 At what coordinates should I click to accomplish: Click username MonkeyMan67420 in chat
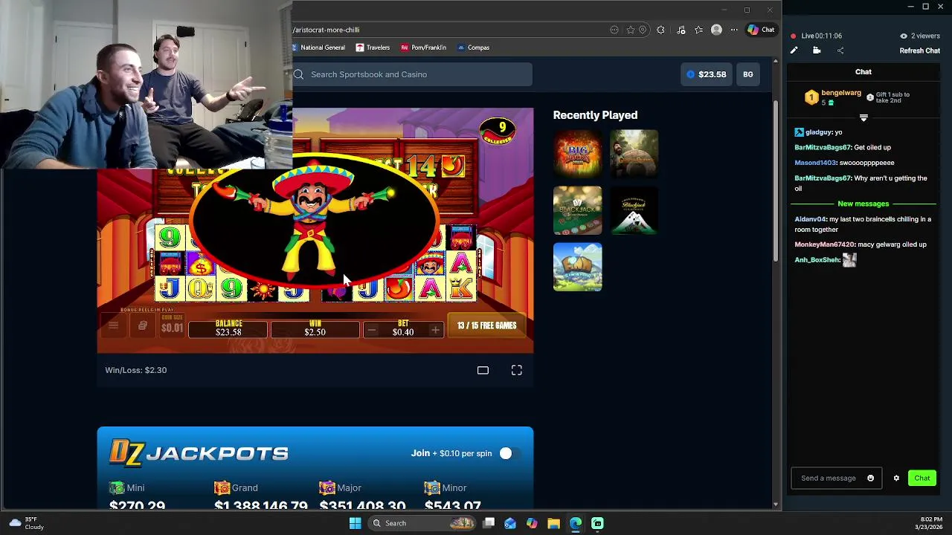[x=825, y=244]
